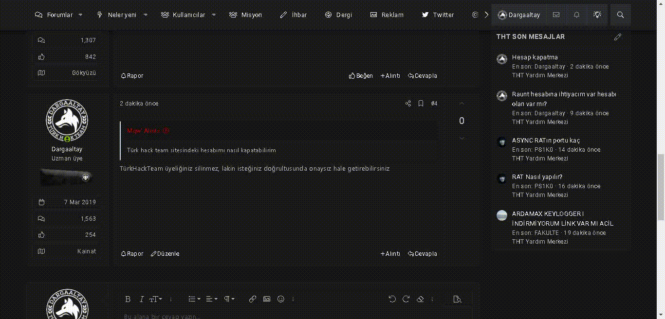Report post #4 via Rapor
This screenshot has width=665, height=319.
[x=132, y=254]
